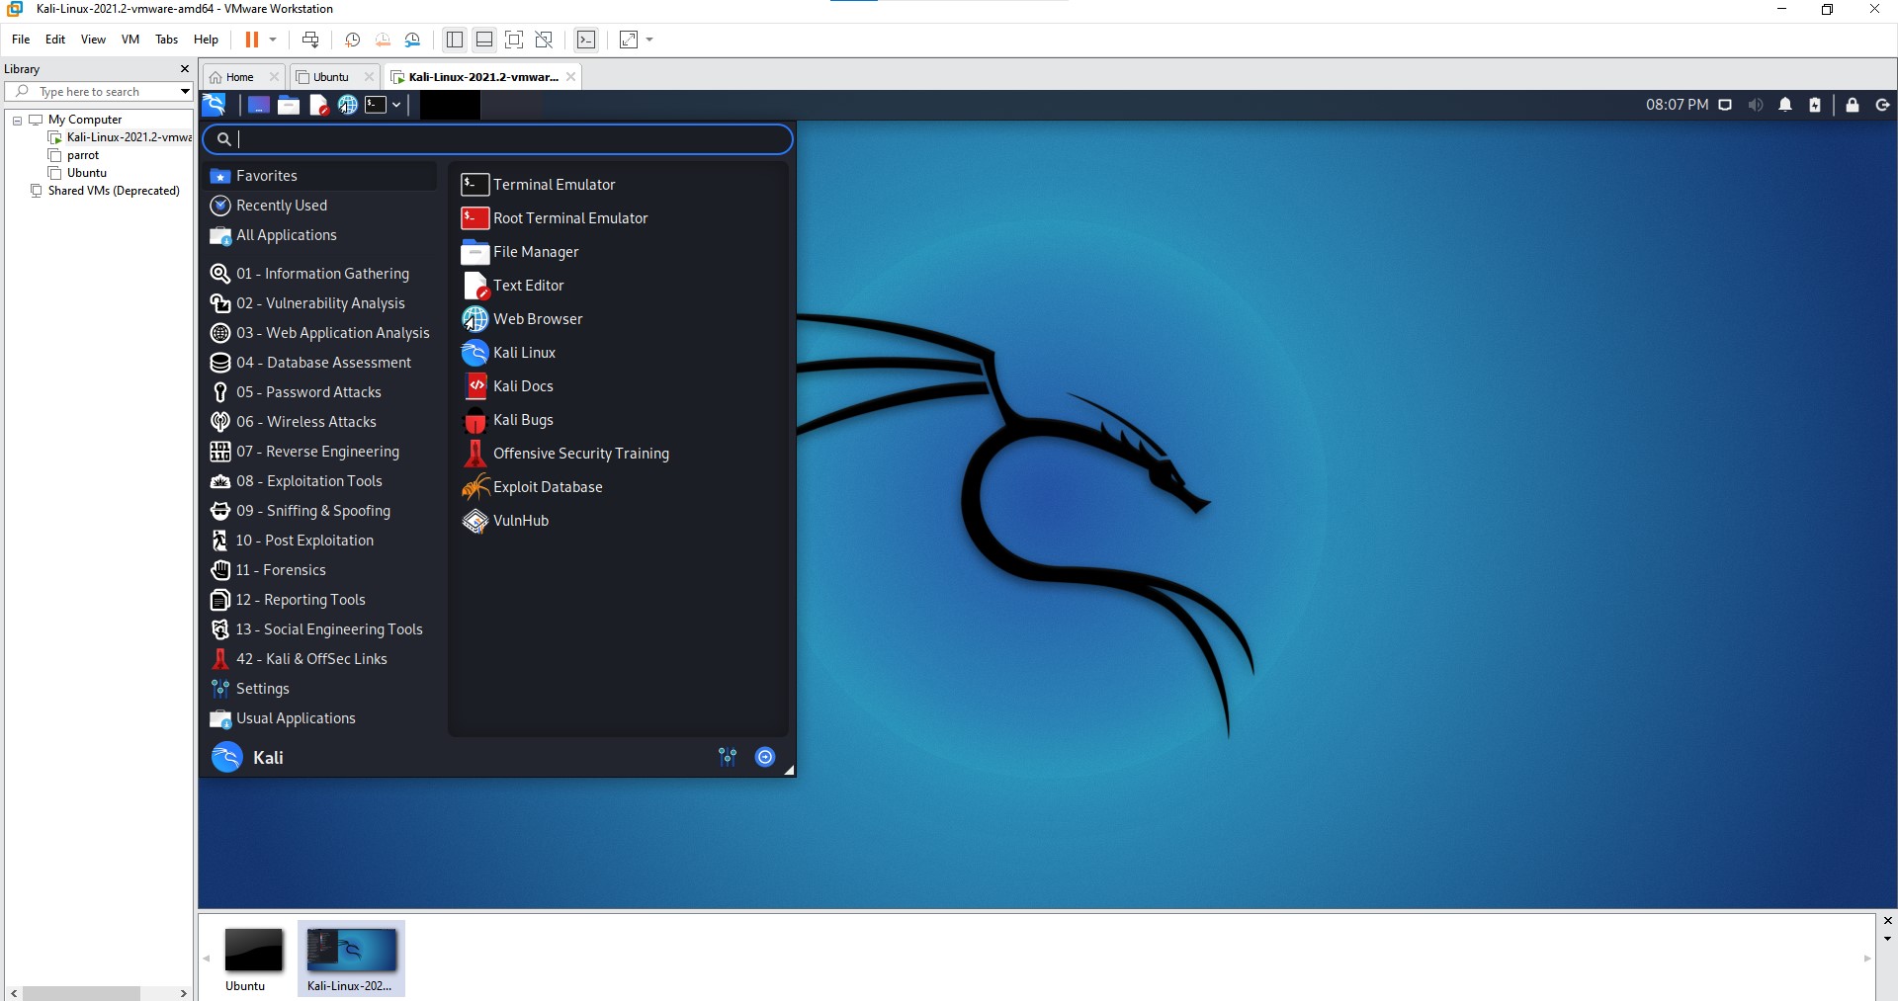Select Shared VMs (Deprecated) in library
The height and width of the screenshot is (1001, 1898).
point(114,191)
